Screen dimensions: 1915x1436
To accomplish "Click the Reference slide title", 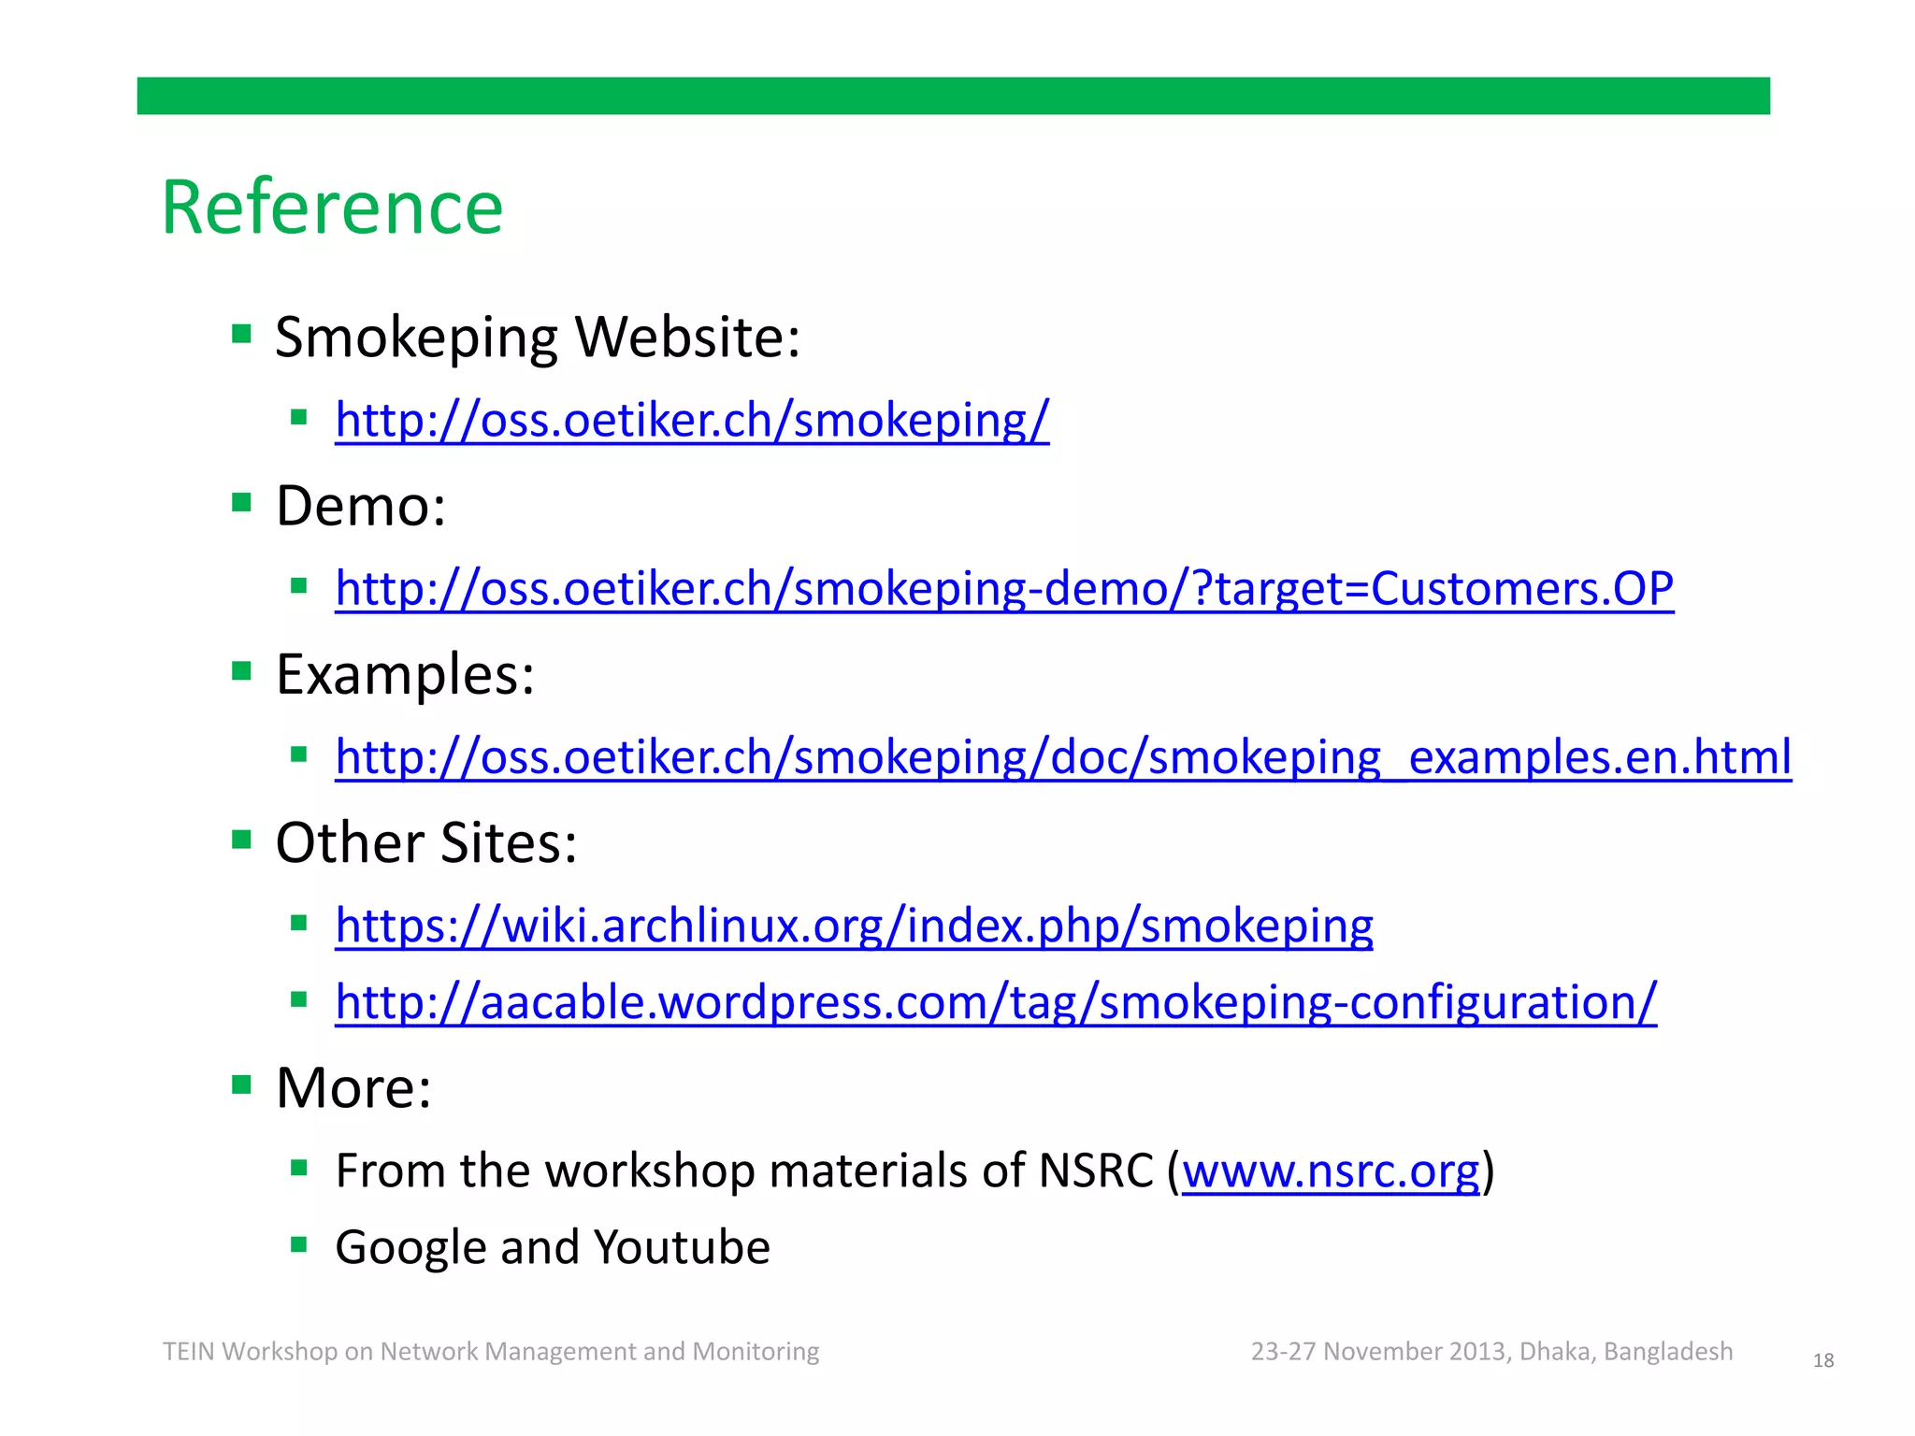I will click(x=333, y=208).
